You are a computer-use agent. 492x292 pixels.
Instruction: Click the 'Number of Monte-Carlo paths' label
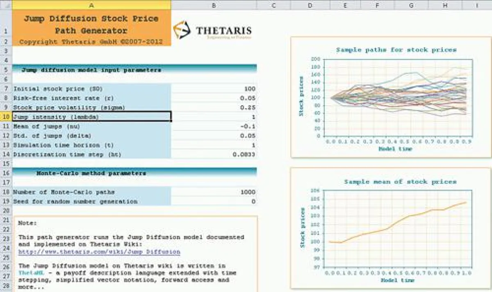tap(64, 192)
